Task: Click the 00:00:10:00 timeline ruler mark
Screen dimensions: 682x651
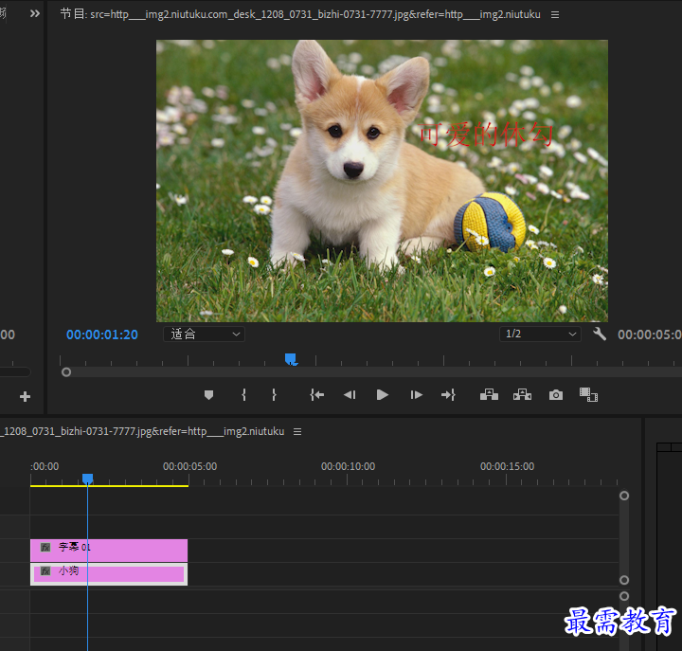Action: [348, 466]
